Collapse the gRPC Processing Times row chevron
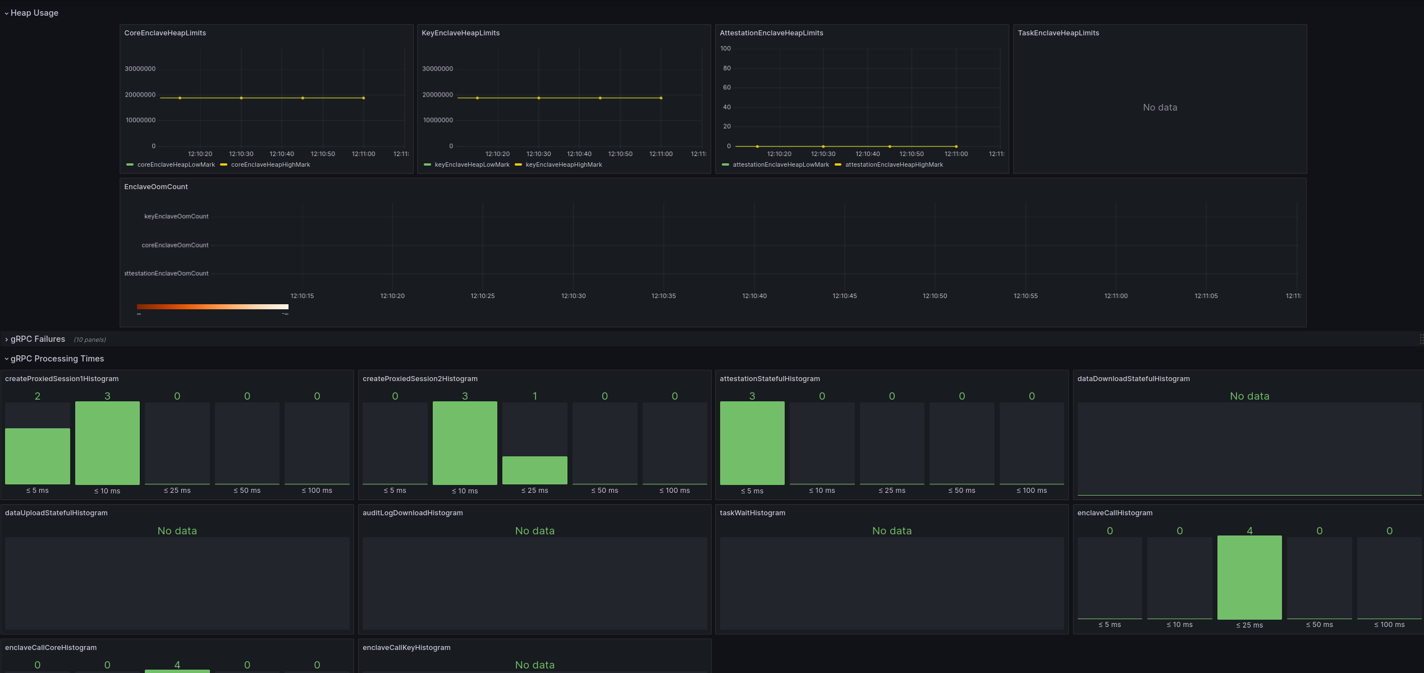 coord(6,359)
